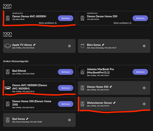
Task: Open settings gear for Apple TV Atmos
Action: (x=69, y=46)
